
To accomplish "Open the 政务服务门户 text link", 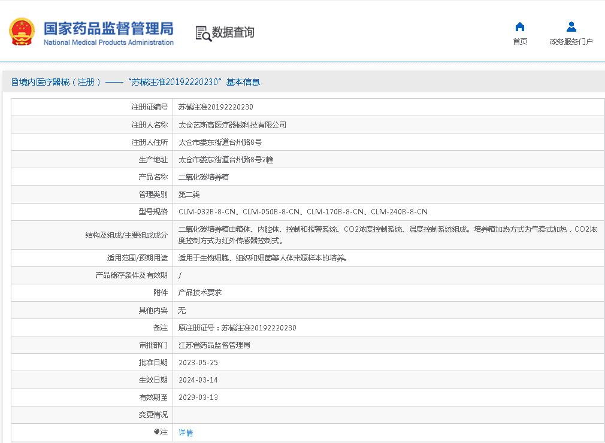I will [571, 42].
